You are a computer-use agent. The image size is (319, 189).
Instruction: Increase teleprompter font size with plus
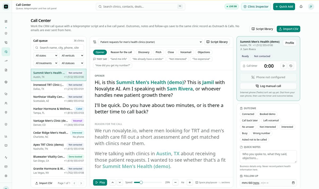(x=190, y=182)
